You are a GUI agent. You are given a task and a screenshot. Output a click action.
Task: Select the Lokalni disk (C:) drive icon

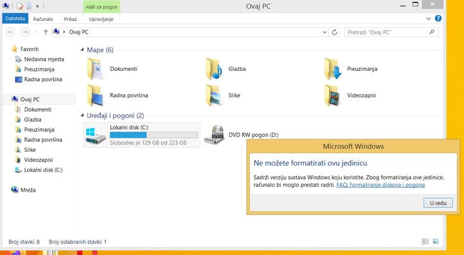[x=96, y=135]
